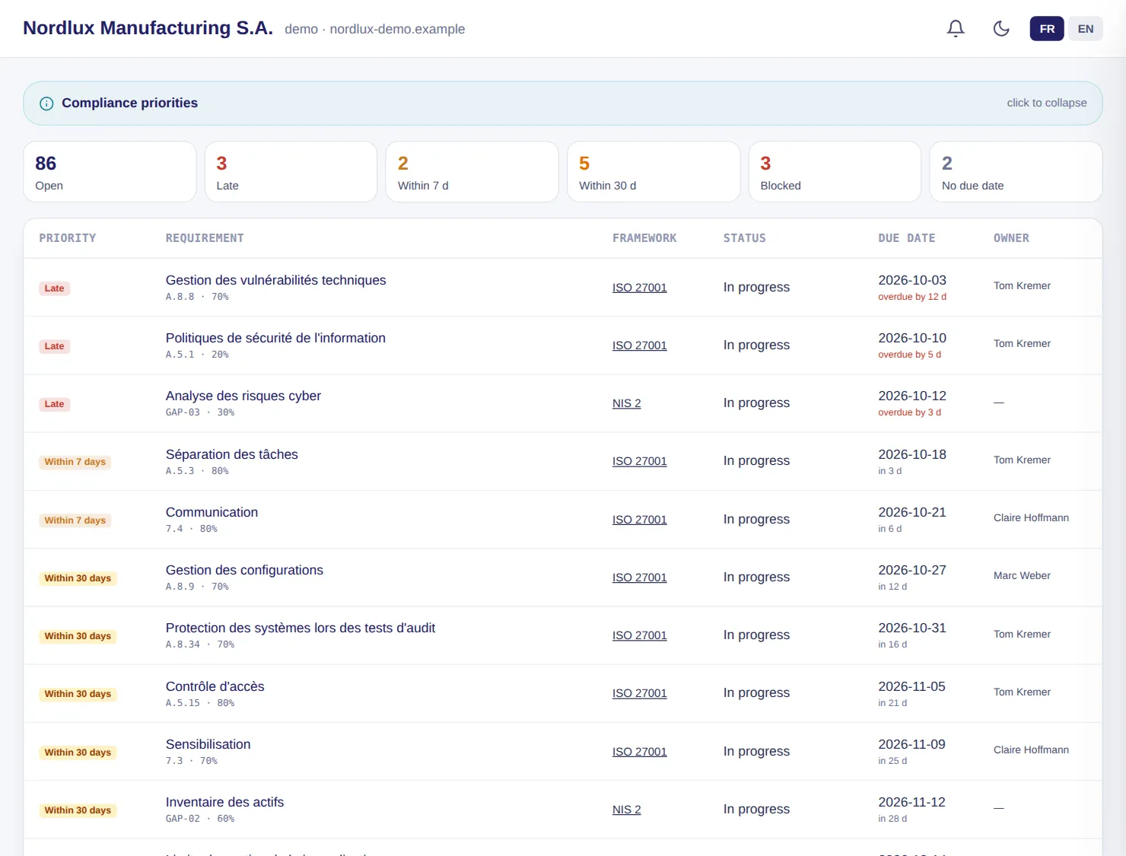The height and width of the screenshot is (856, 1126).
Task: Filter by the 3 Late card
Action: pos(291,172)
